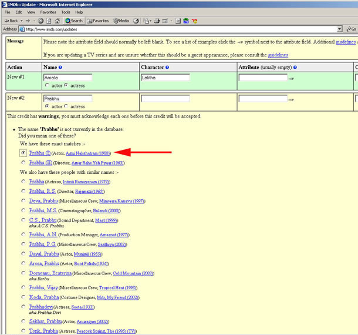
Task: Open the Media toolbar button
Action: 121,21
